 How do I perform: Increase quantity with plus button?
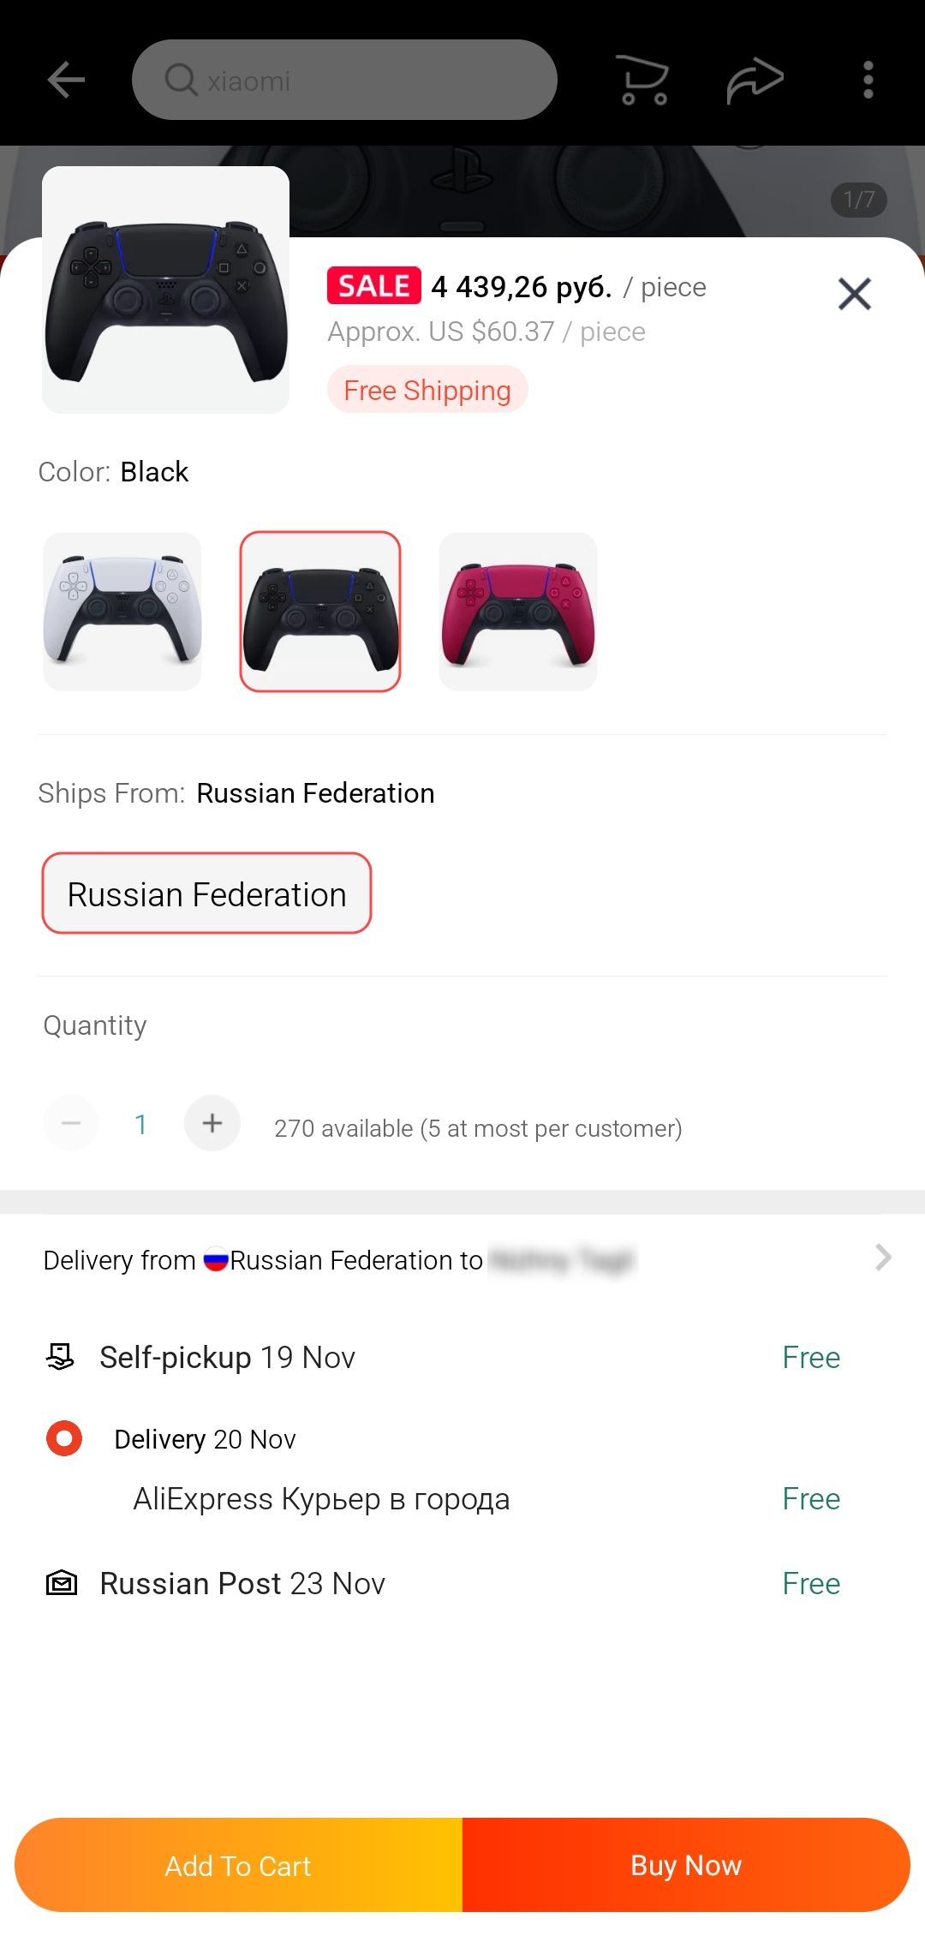[x=212, y=1123]
